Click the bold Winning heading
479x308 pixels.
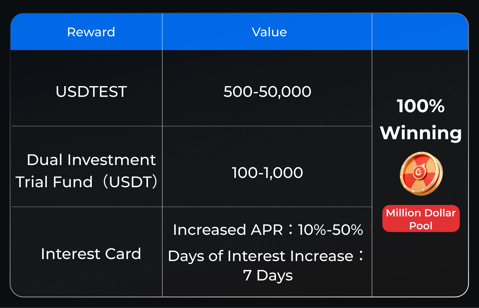pyautogui.click(x=421, y=133)
